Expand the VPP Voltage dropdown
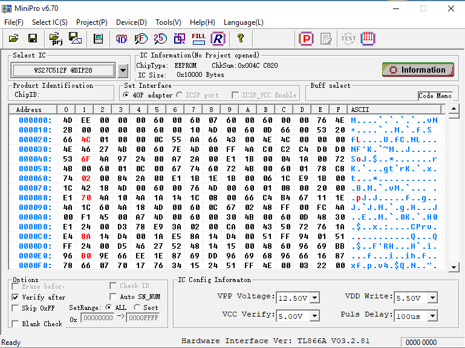465x348 pixels. click(x=314, y=298)
